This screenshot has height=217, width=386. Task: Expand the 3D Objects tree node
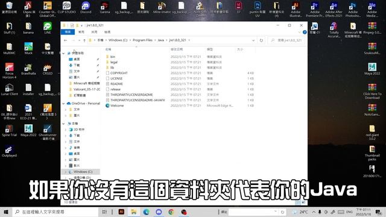[66, 130]
